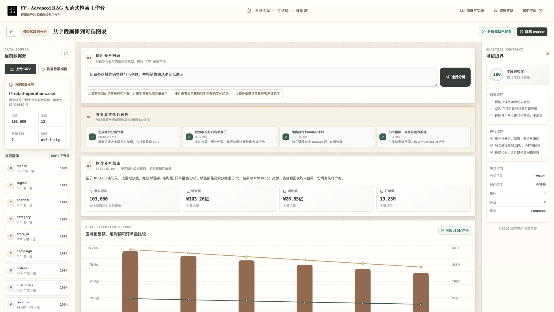This screenshot has height=312, width=554.
Task: Go back with the left arrow button
Action: (11, 32)
